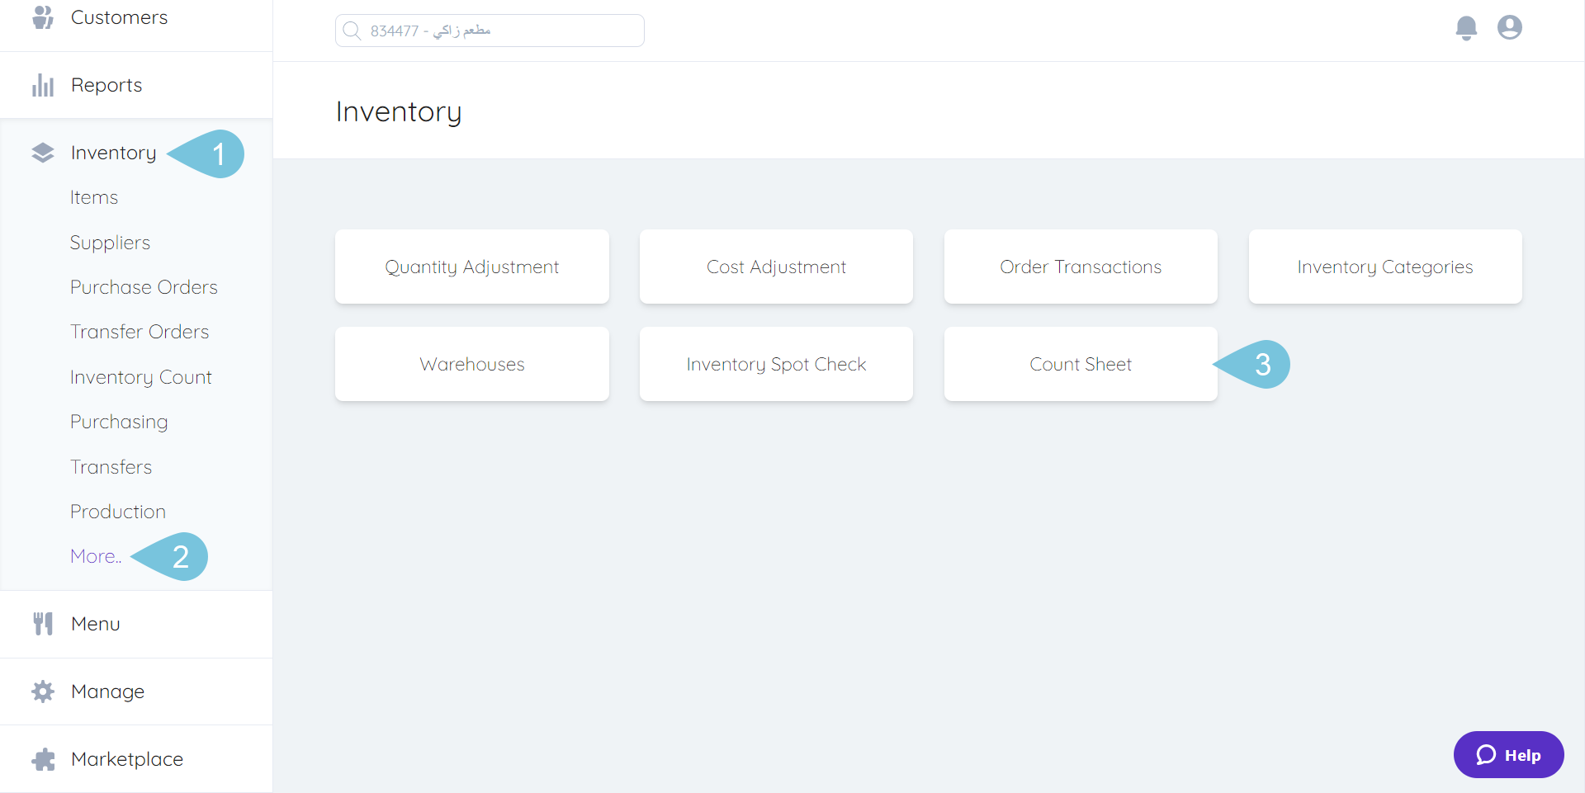Open the Quantity Adjustment card
The image size is (1585, 793).
point(471,267)
